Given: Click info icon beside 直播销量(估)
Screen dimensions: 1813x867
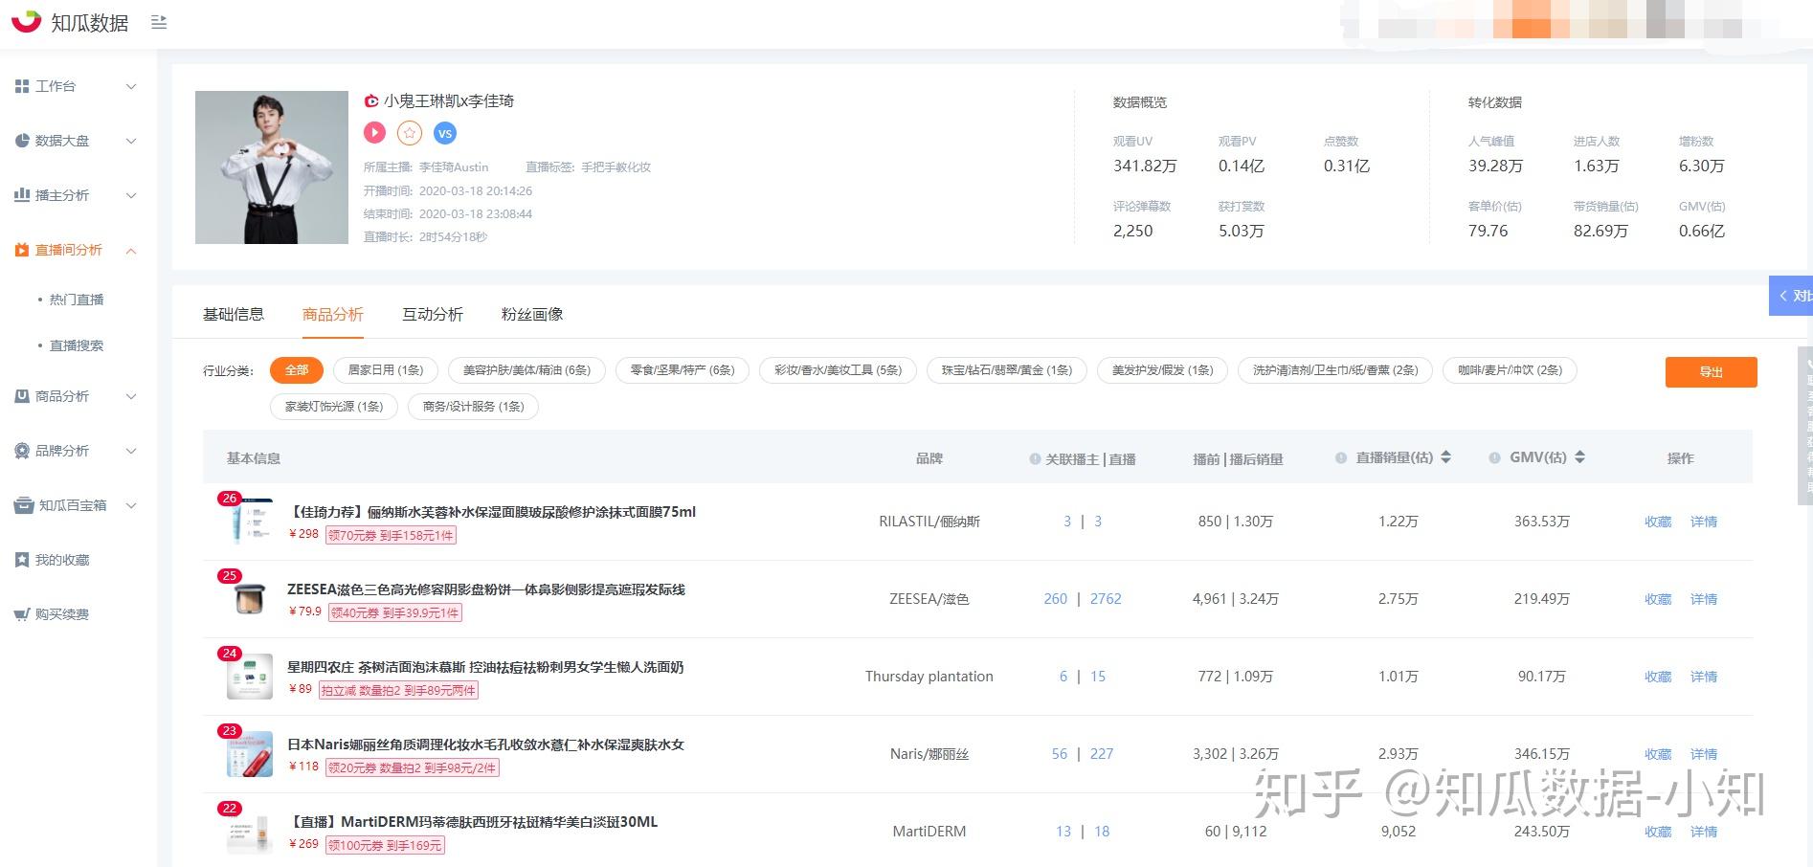Looking at the screenshot, I should 1341,458.
